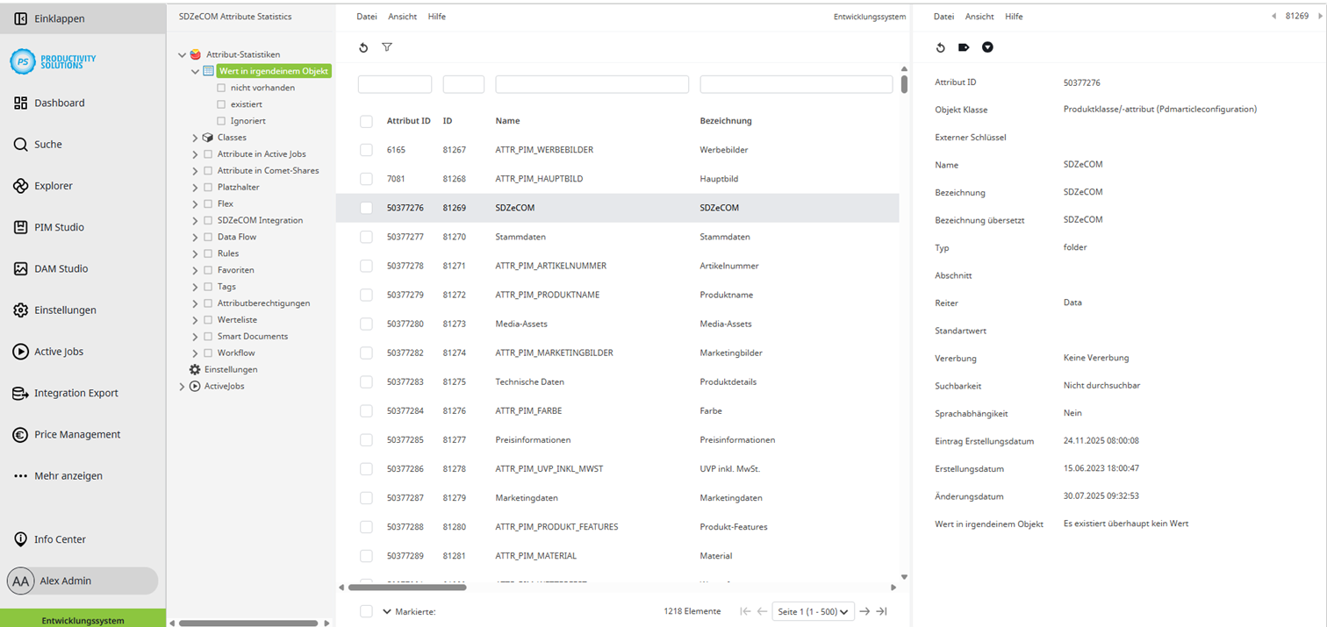The width and height of the screenshot is (1327, 627).
Task: Tick the select-all checkbox in the table header
Action: (x=366, y=121)
